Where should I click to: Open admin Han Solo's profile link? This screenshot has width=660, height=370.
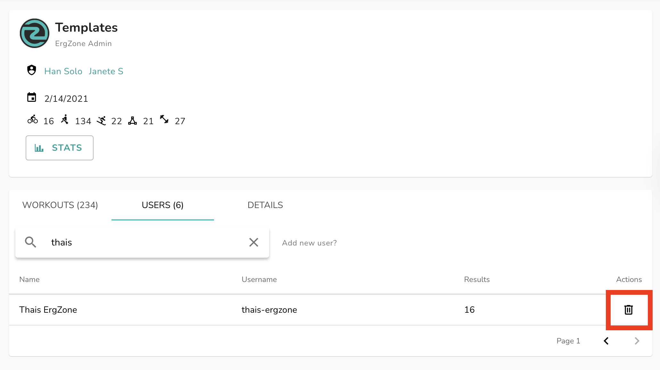(63, 71)
